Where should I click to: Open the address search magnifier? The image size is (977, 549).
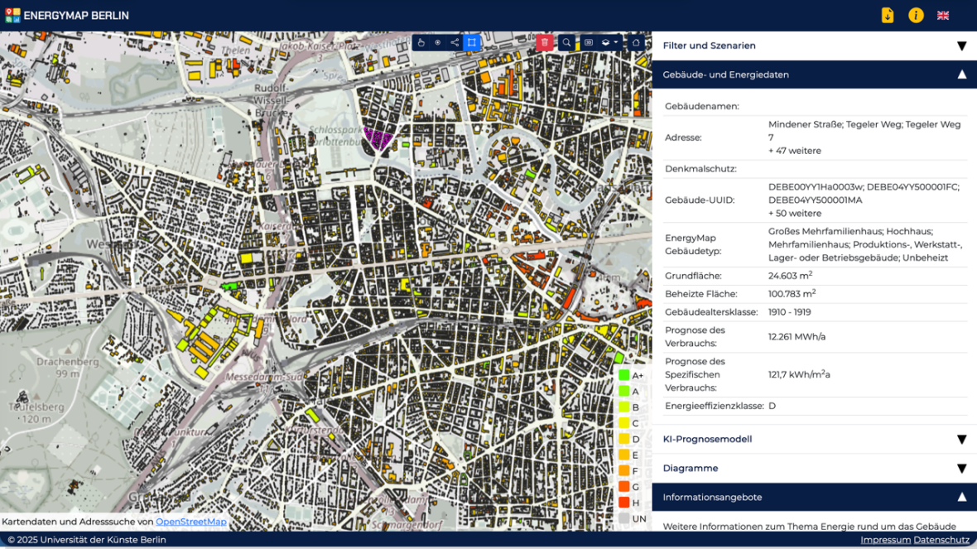click(566, 41)
